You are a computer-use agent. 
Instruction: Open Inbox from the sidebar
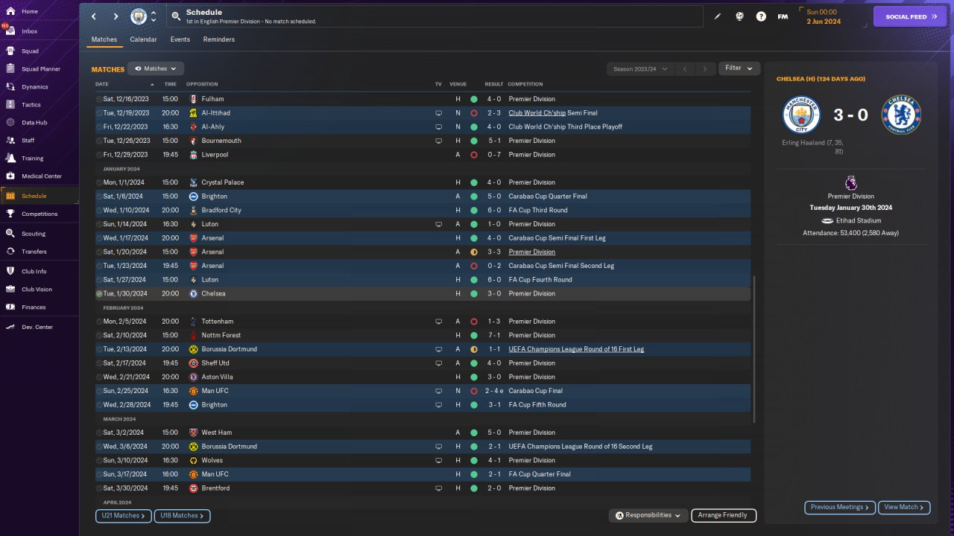coord(40,31)
